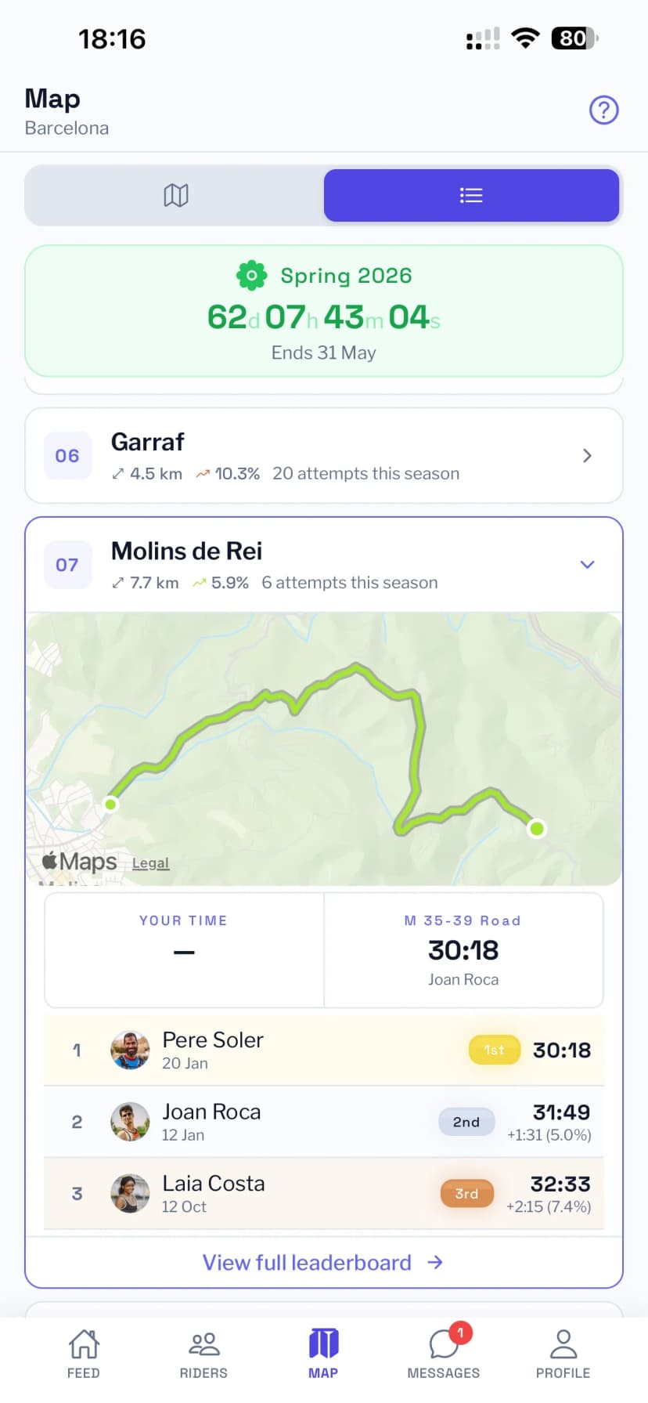Go to the Feed tab

click(84, 1353)
